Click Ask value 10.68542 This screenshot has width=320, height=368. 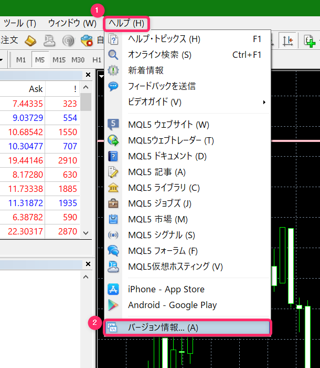pyautogui.click(x=25, y=132)
